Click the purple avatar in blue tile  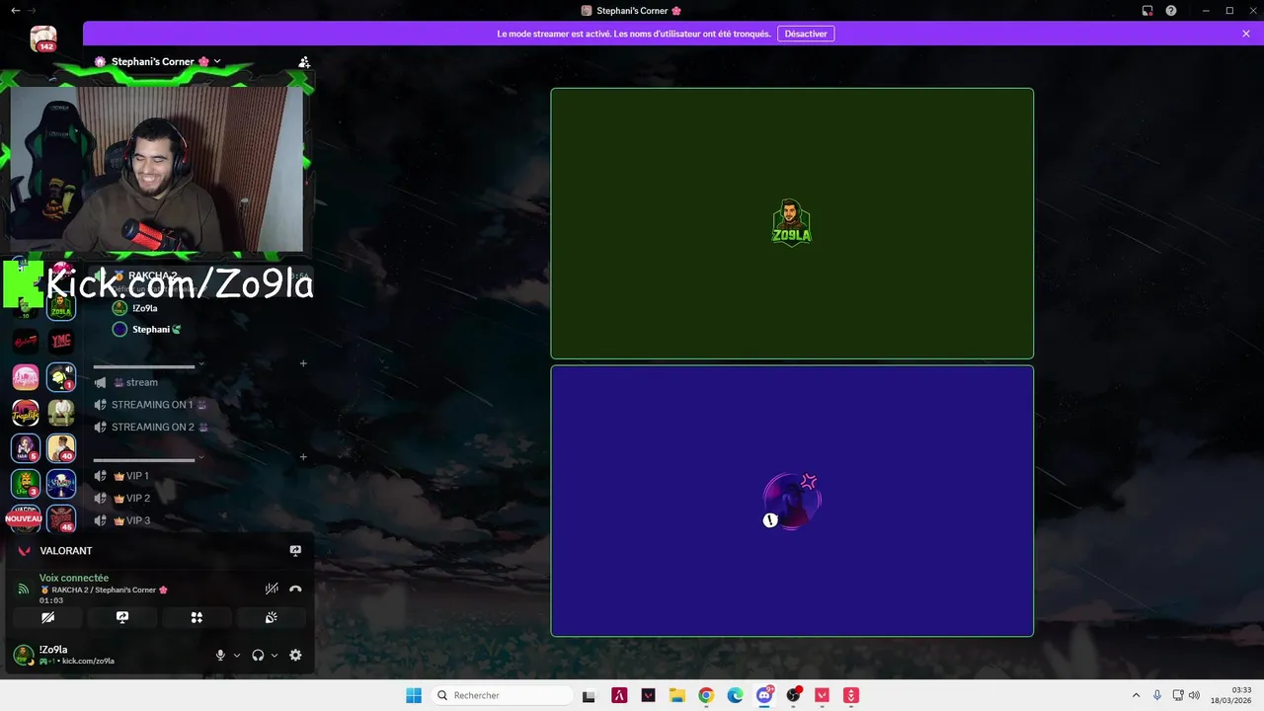tap(792, 501)
